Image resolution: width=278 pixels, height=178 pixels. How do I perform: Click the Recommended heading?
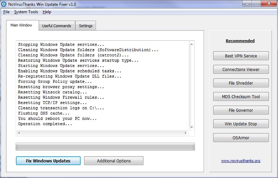pyautogui.click(x=240, y=41)
